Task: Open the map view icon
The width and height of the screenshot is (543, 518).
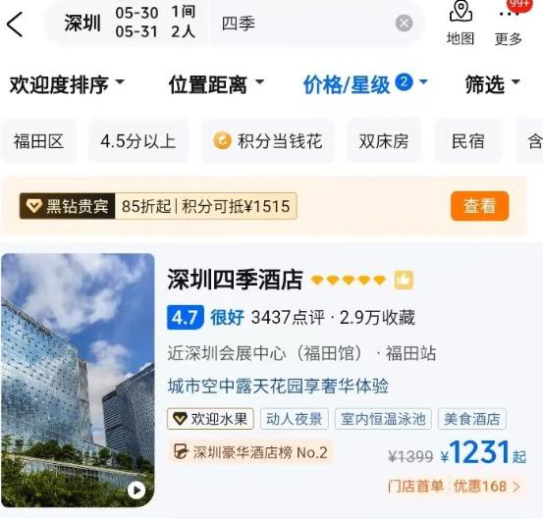Action: point(461,24)
